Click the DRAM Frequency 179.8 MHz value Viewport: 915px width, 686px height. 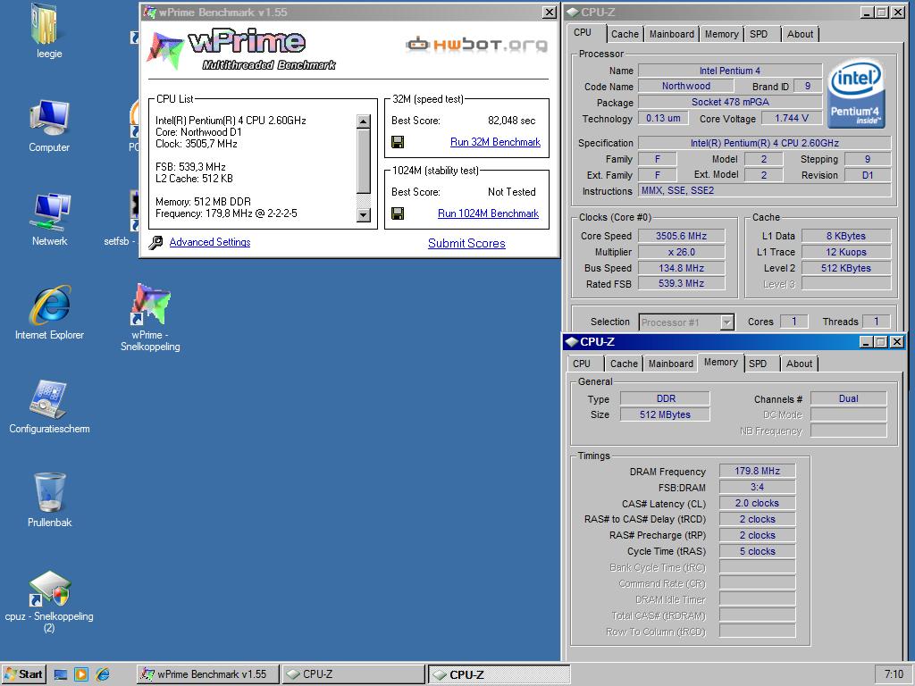(757, 471)
